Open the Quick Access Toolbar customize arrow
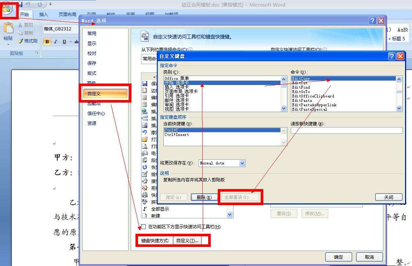Viewport: 412px width, 266px height. click(x=50, y=4)
